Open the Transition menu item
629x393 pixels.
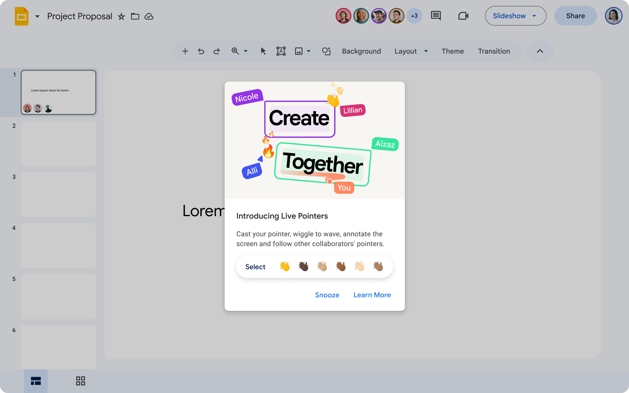[x=494, y=51]
